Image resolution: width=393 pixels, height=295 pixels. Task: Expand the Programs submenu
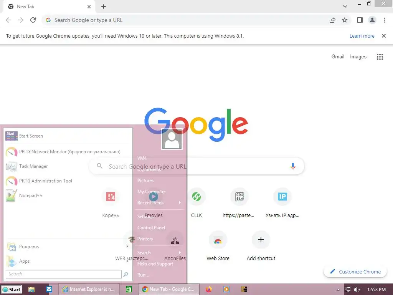click(67, 247)
